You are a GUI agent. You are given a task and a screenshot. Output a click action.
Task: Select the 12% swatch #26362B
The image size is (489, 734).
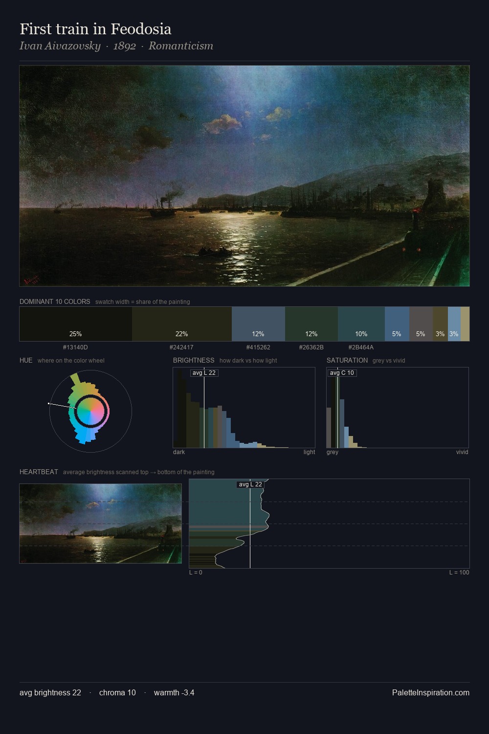tap(311, 324)
